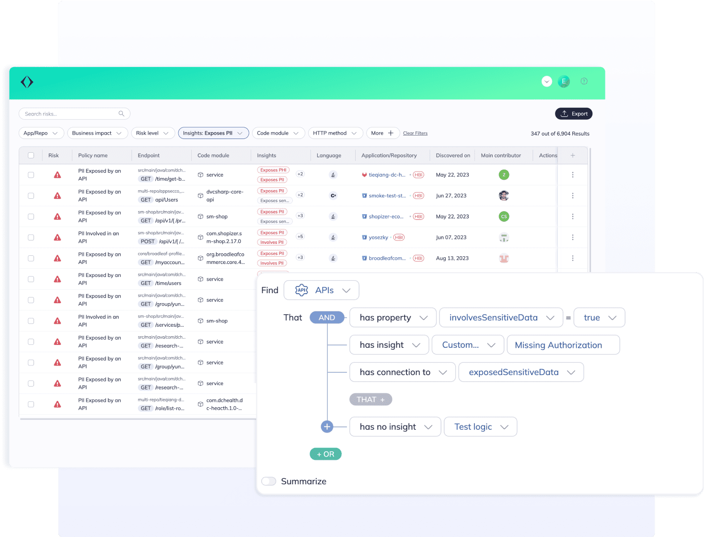This screenshot has width=705, height=537.
Task: Click the risk warning triangle in the first row
Action: pyautogui.click(x=58, y=175)
